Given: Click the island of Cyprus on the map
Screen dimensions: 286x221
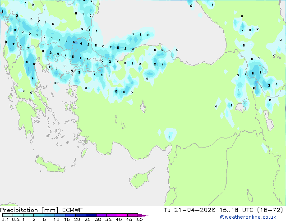Looking at the screenshot, I should [x=140, y=179].
